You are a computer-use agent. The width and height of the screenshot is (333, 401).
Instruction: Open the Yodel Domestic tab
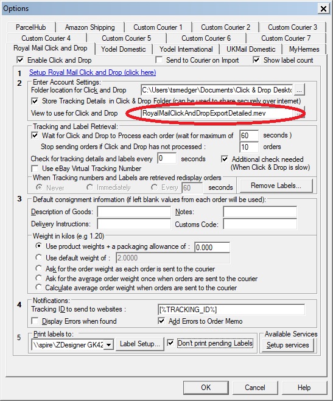pyautogui.click(x=123, y=49)
